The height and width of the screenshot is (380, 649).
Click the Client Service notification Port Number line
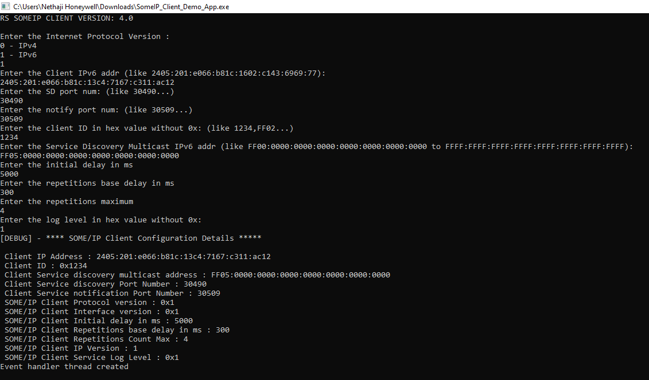[x=112, y=293]
